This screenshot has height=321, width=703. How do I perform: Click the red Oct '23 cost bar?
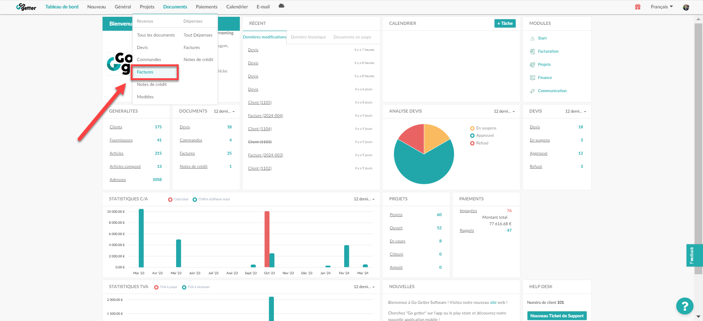[267, 239]
